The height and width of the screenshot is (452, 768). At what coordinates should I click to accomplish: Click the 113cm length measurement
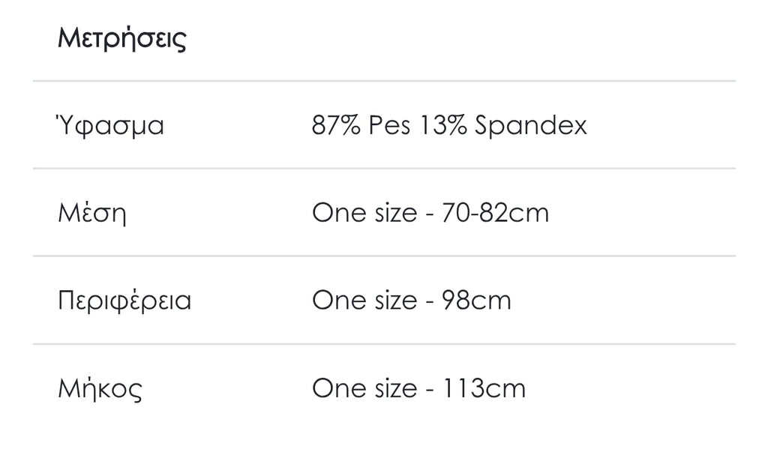[484, 389]
